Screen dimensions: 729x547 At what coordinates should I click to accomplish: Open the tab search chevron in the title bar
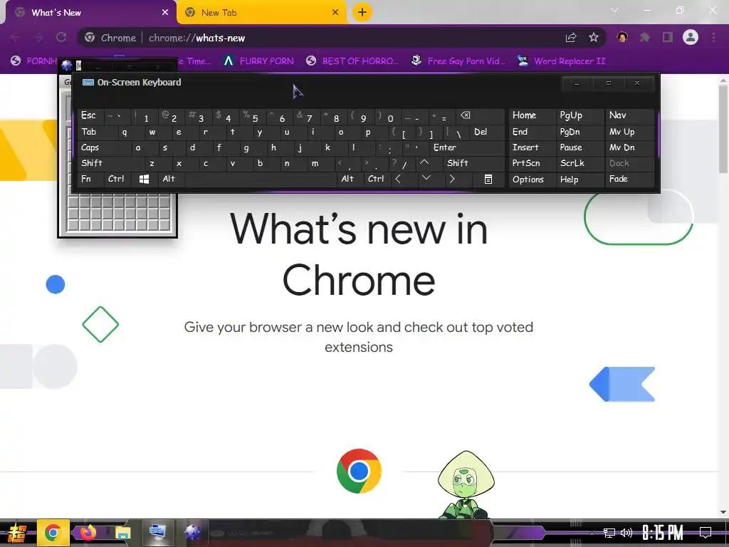[614, 10]
